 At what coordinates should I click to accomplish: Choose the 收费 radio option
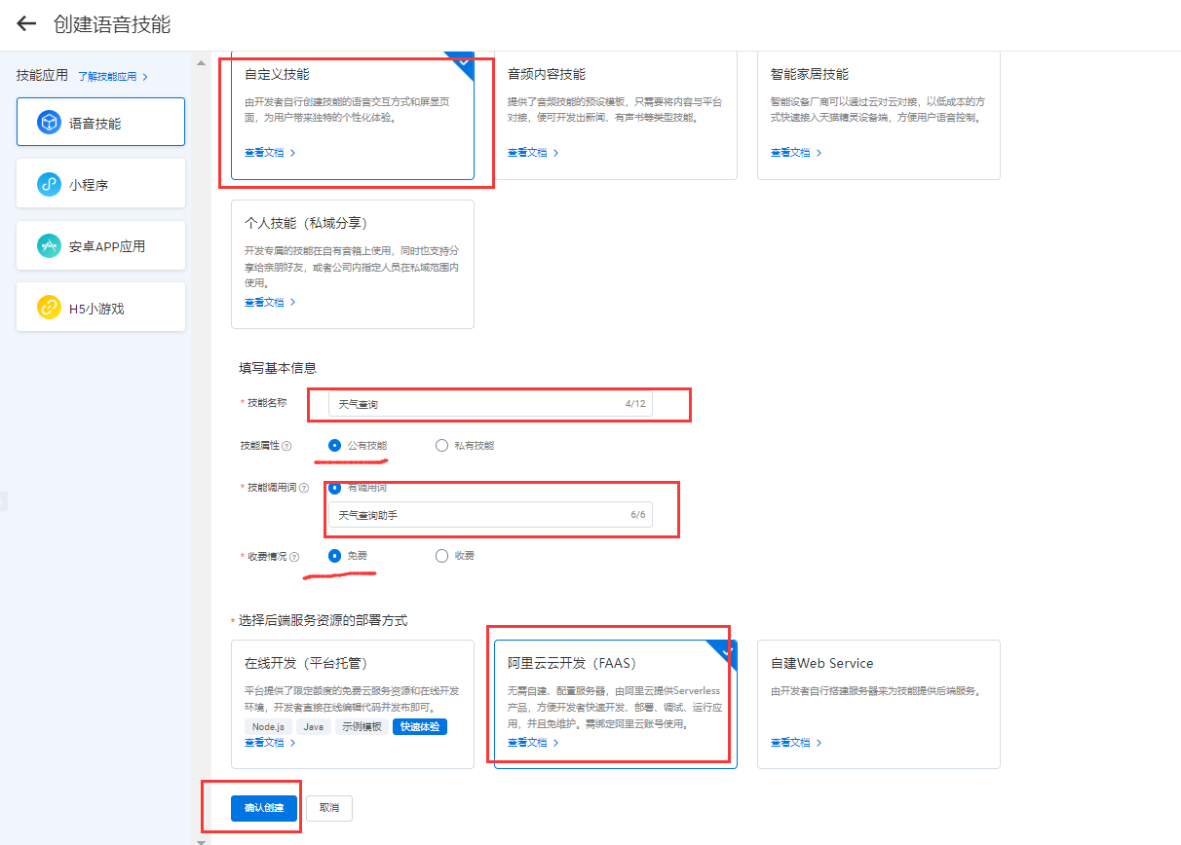click(442, 556)
